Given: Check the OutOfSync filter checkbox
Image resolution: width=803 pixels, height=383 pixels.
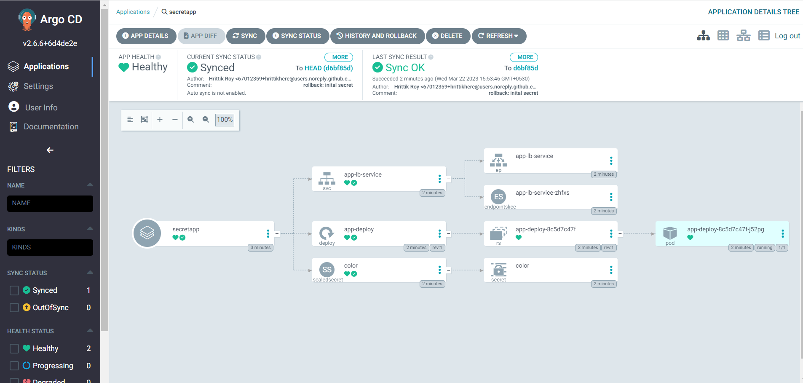Looking at the screenshot, I should (x=14, y=308).
